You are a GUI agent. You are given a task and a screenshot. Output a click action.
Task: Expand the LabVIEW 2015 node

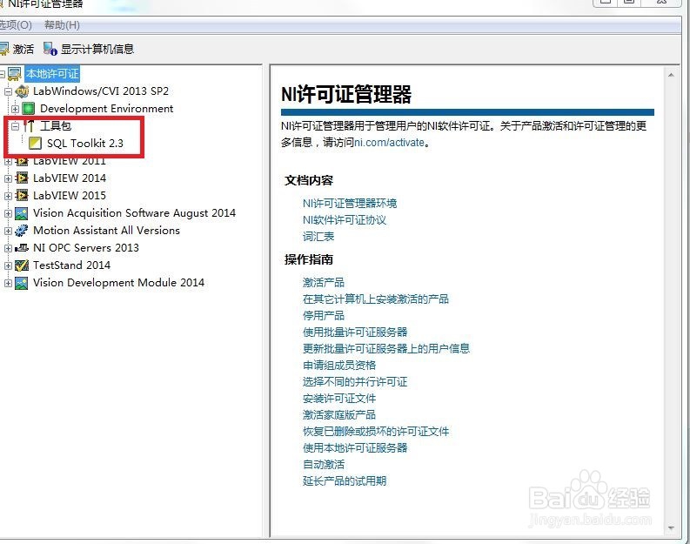coord(8,196)
